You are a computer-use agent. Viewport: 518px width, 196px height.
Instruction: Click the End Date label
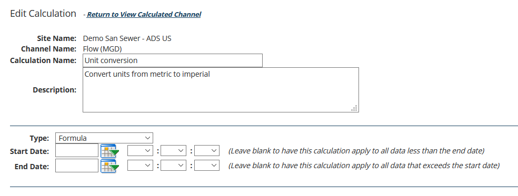(x=32, y=166)
